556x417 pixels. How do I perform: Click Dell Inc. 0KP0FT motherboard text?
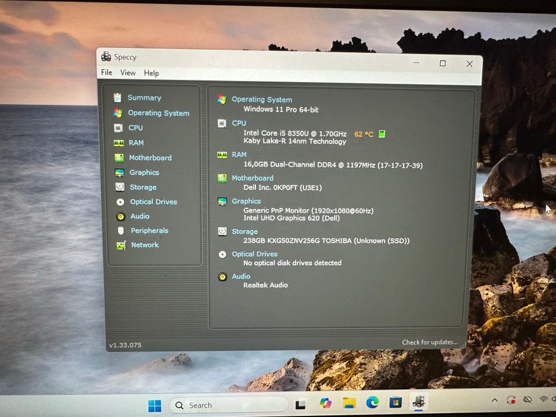(x=283, y=188)
